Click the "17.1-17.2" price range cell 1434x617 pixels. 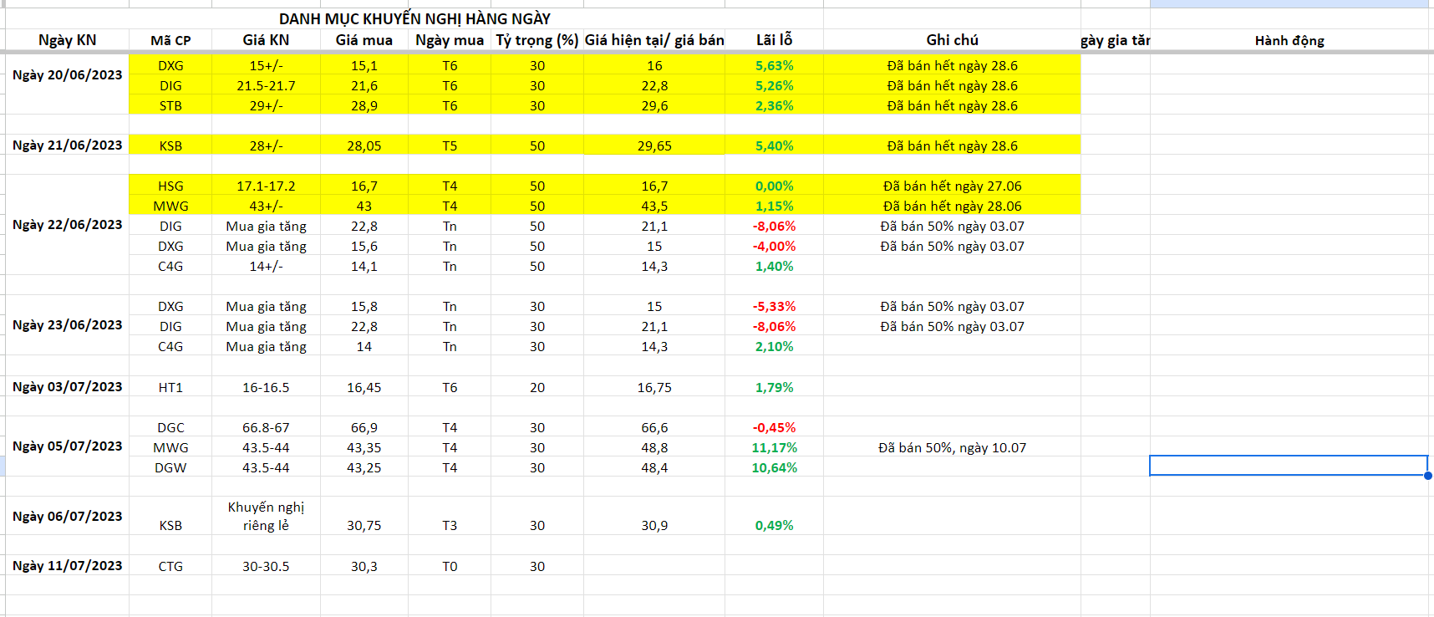(266, 186)
